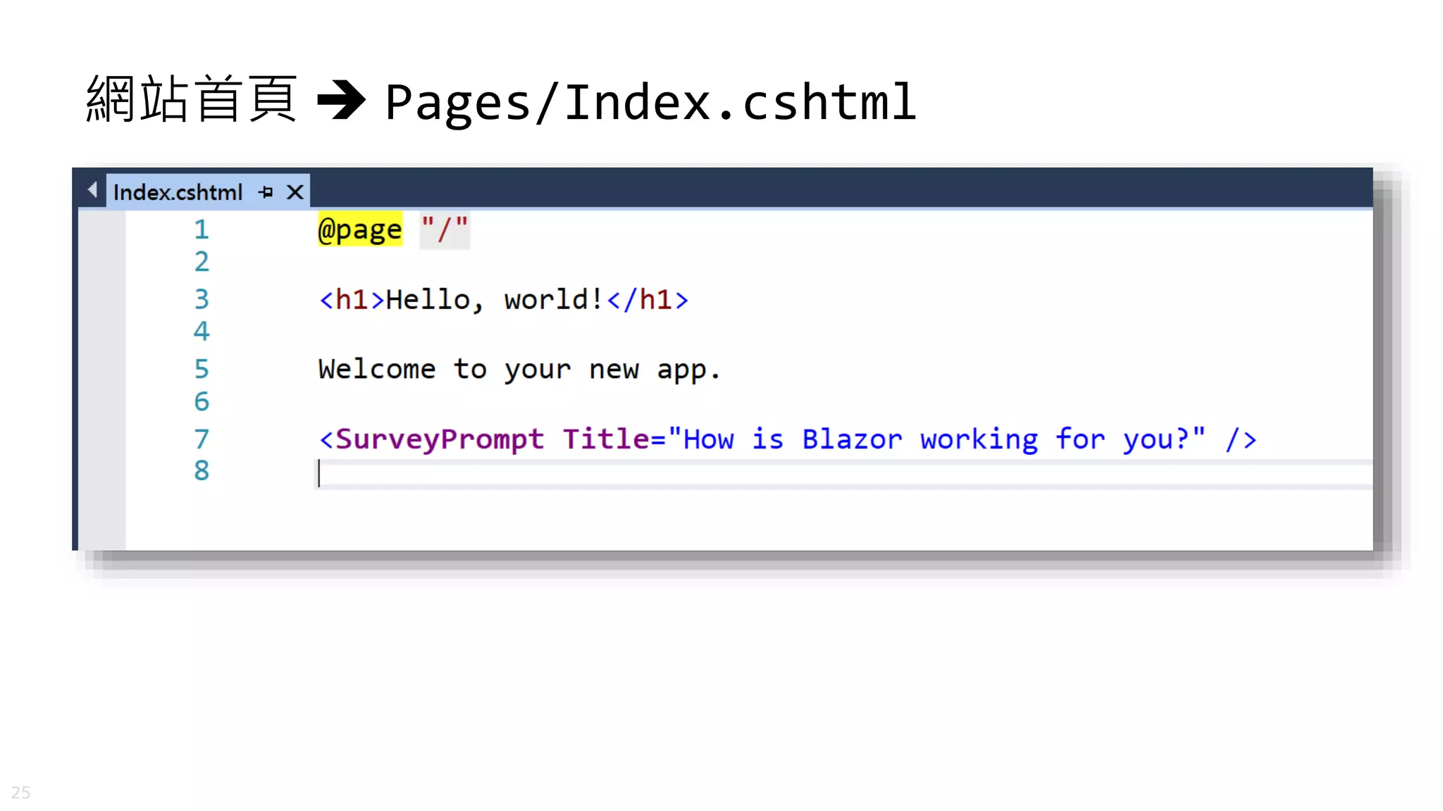This screenshot has width=1443, height=811.
Task: Click line number 7 in the gutter
Action: pos(202,439)
